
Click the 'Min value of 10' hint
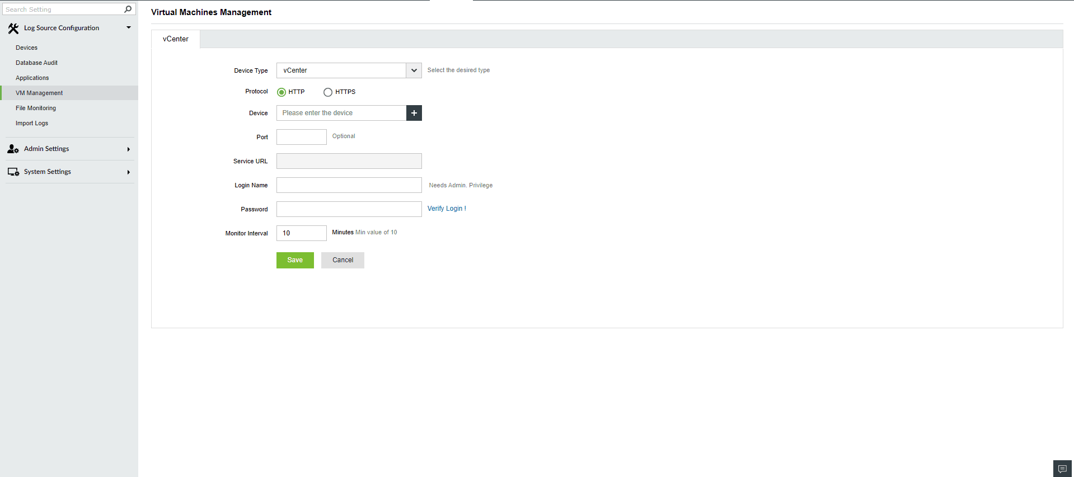point(376,232)
